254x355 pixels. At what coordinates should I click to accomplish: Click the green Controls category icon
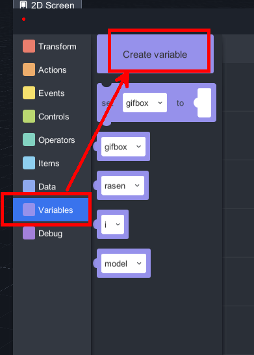click(29, 116)
